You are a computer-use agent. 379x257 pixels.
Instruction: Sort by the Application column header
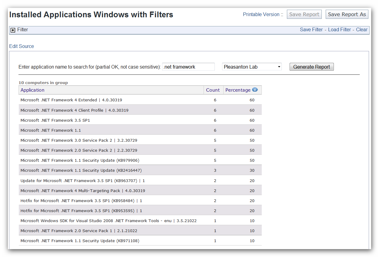point(32,90)
